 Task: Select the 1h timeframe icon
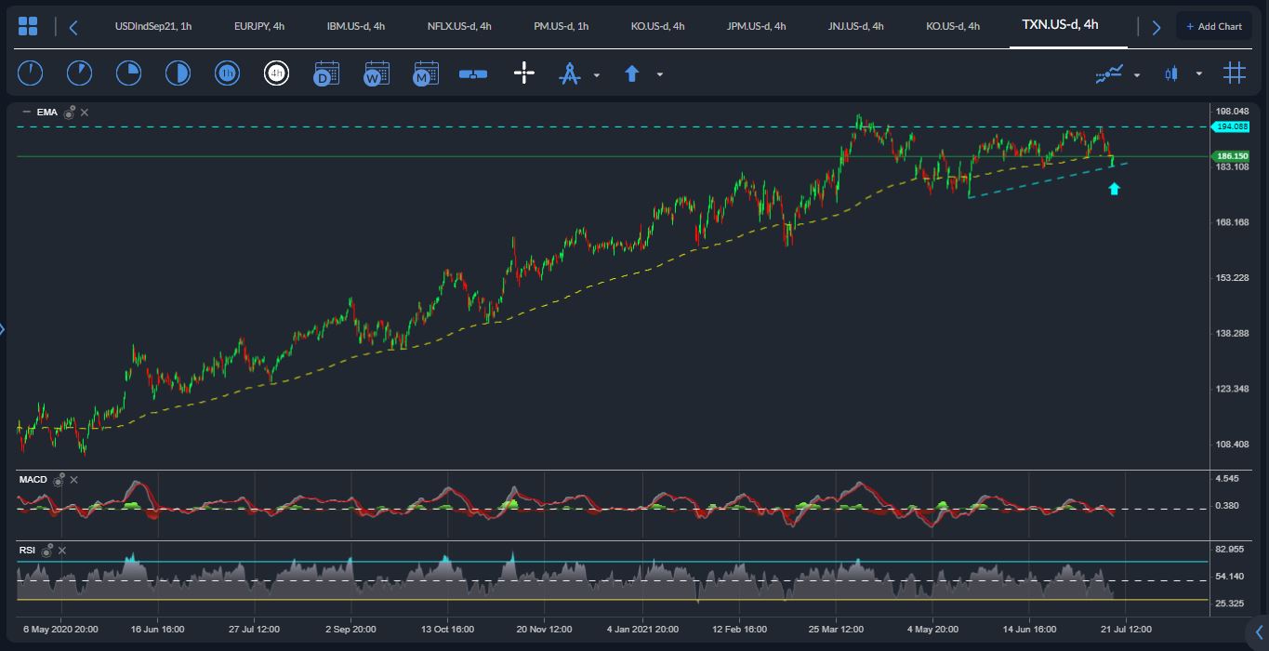228,73
